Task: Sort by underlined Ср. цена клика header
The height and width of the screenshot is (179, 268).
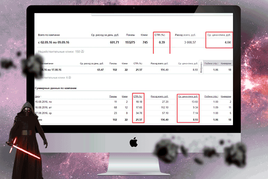Action: pyautogui.click(x=188, y=97)
